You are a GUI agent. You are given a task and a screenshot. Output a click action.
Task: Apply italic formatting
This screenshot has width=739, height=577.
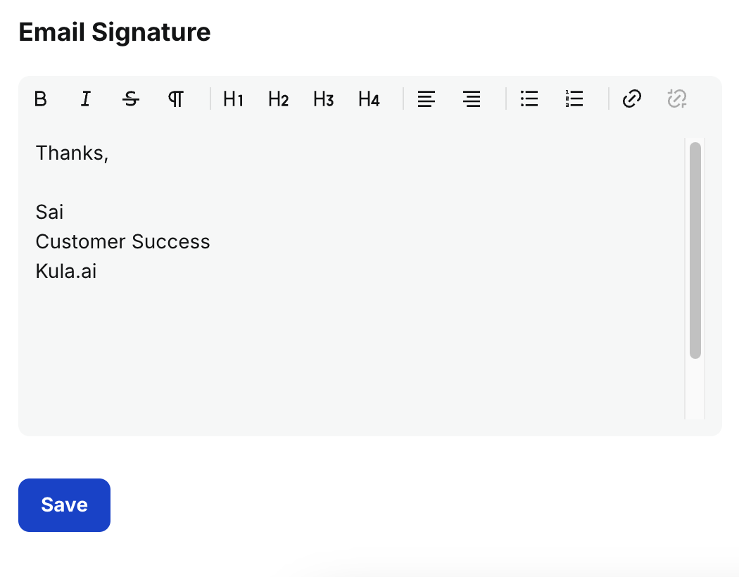tap(86, 99)
